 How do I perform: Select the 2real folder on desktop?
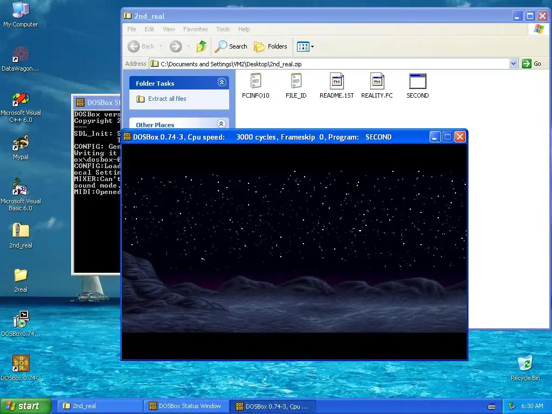(20, 280)
